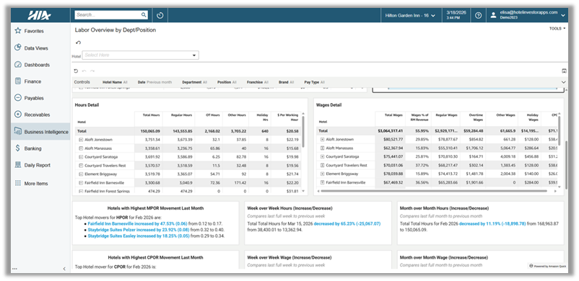Open the Hotel Name All filter control
Image resolution: width=579 pixels, height=281 pixels.
point(115,82)
